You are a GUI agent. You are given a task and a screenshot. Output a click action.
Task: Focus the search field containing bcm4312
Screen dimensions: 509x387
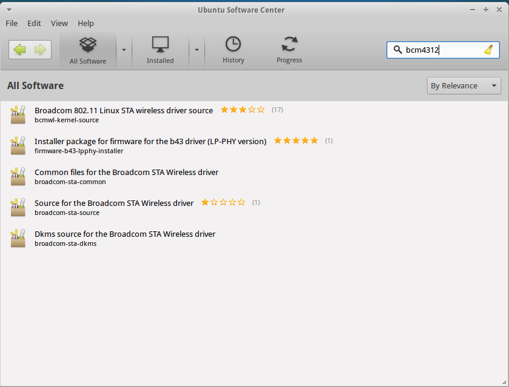[x=443, y=50]
